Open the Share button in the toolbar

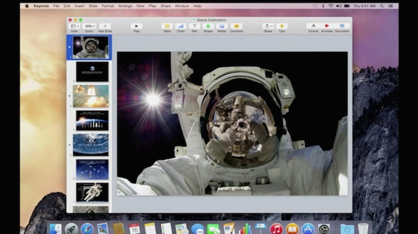click(x=268, y=26)
